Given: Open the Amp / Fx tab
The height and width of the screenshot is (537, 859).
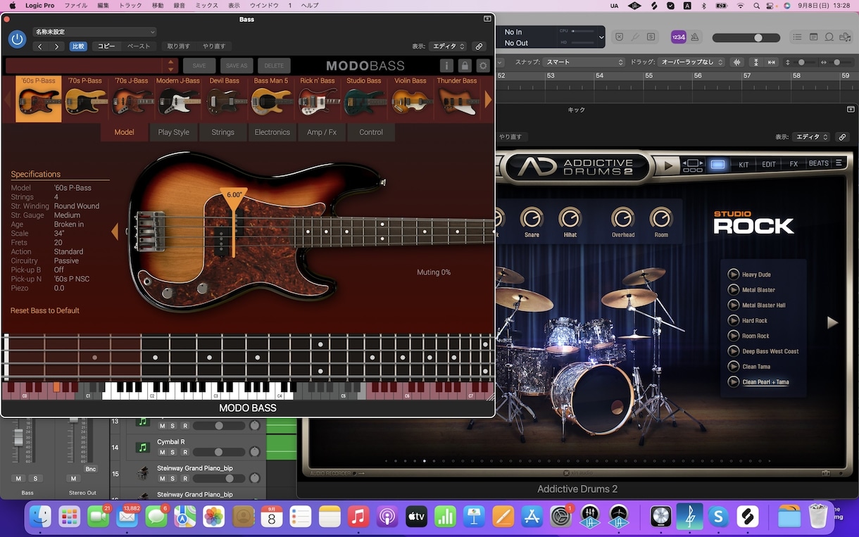Looking at the screenshot, I should click(x=322, y=132).
